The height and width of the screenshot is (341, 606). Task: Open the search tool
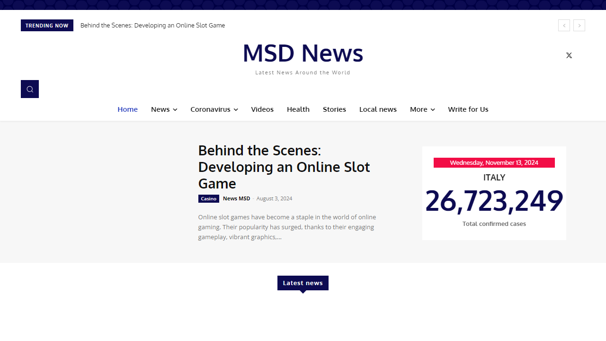[29, 89]
